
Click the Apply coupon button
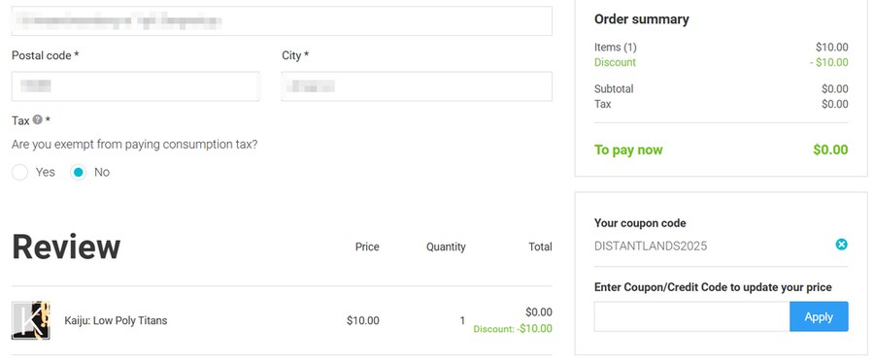click(x=819, y=317)
